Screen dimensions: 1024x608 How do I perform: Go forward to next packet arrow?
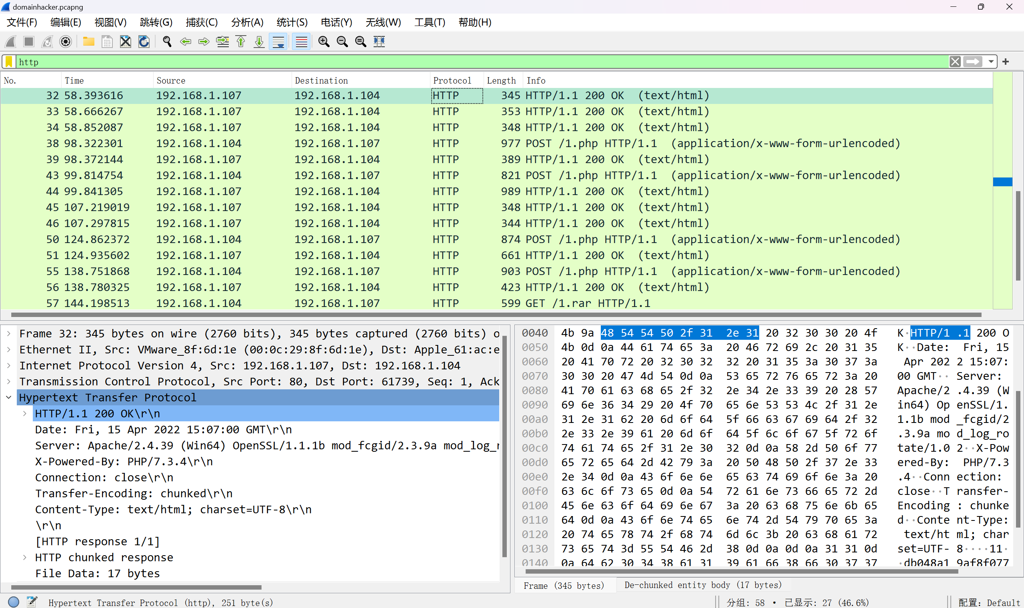tap(204, 42)
